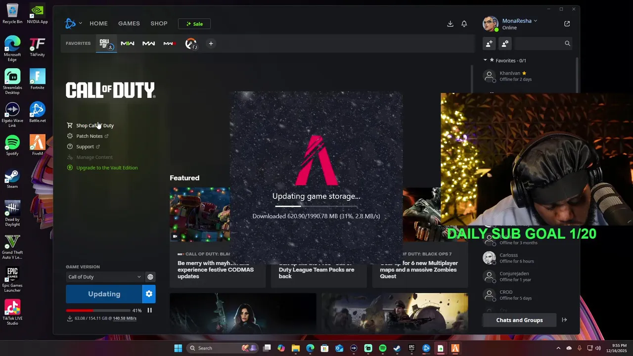The image size is (633, 356).
Task: Open NVIDIA App desktop shortcut
Action: (x=38, y=14)
